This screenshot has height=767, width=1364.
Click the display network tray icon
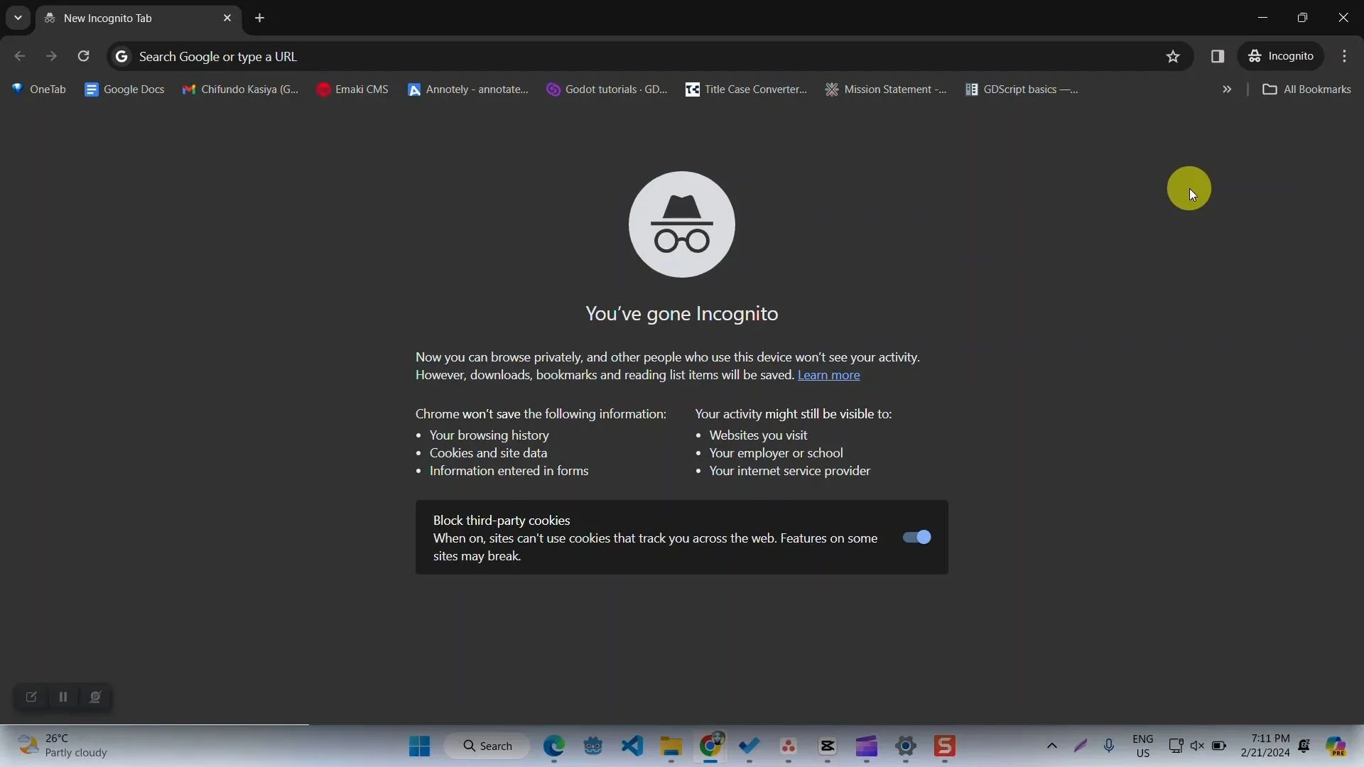click(x=1176, y=746)
